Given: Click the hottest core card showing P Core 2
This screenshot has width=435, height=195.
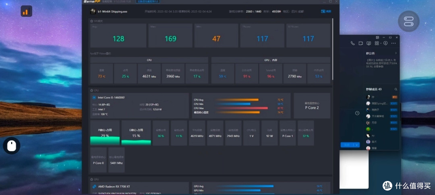Looking at the screenshot, I should [x=312, y=106].
